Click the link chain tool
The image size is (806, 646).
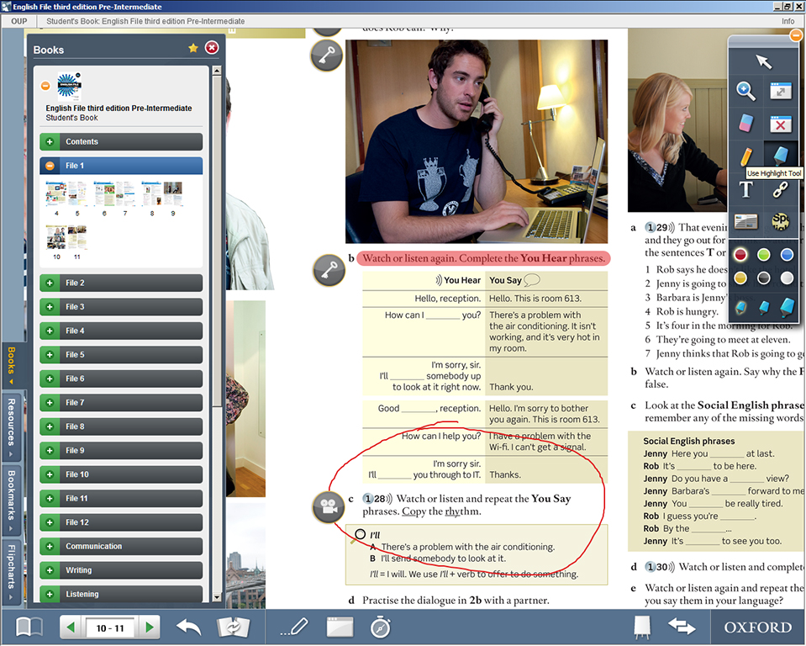pos(781,190)
